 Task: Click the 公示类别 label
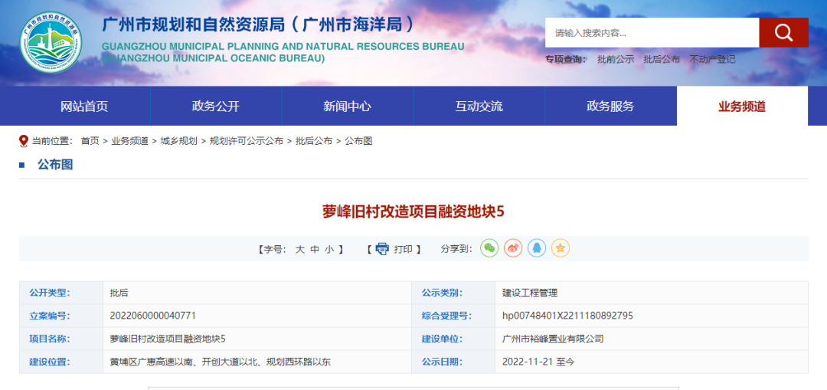pos(442,293)
